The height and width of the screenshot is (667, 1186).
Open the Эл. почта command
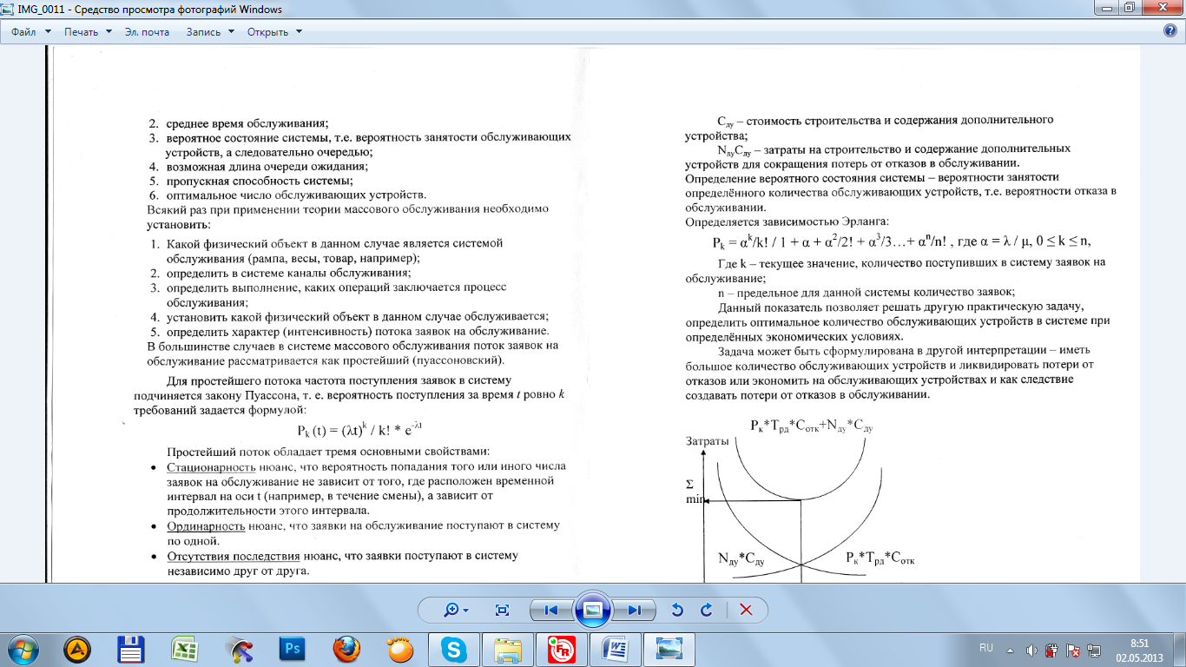147,32
